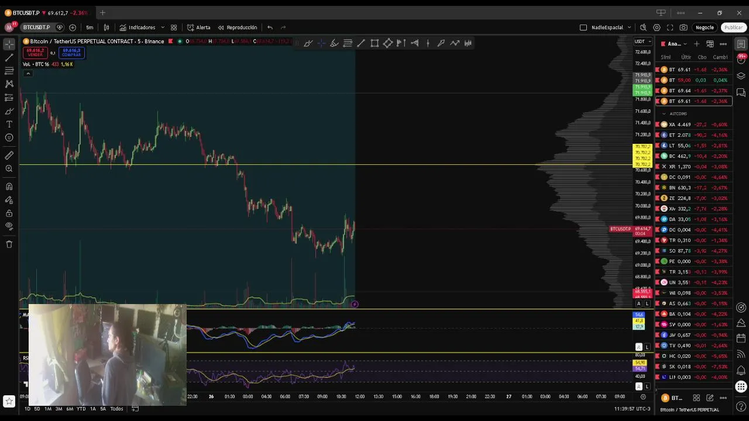This screenshot has width=749, height=421.
Task: Open the 5m timeframe selector
Action: (90, 27)
